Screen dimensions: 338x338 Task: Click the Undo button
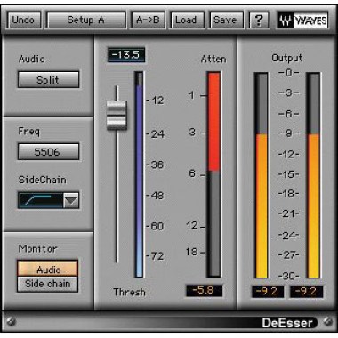click(x=23, y=20)
